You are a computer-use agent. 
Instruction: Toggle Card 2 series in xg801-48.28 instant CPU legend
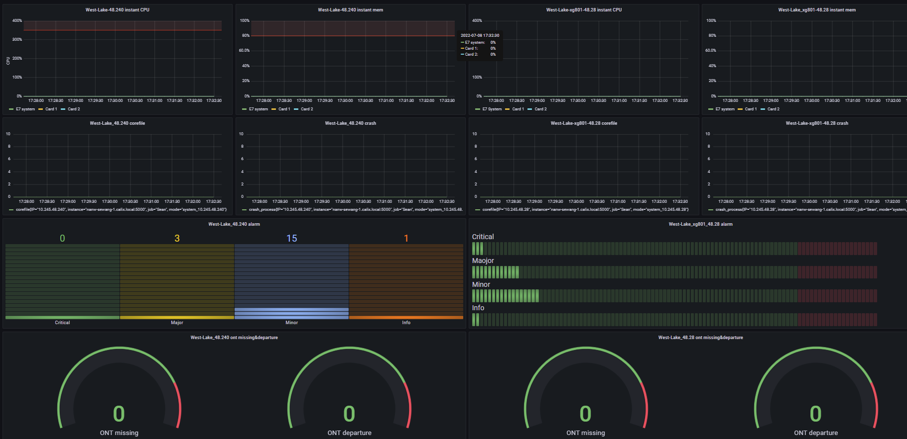click(540, 109)
